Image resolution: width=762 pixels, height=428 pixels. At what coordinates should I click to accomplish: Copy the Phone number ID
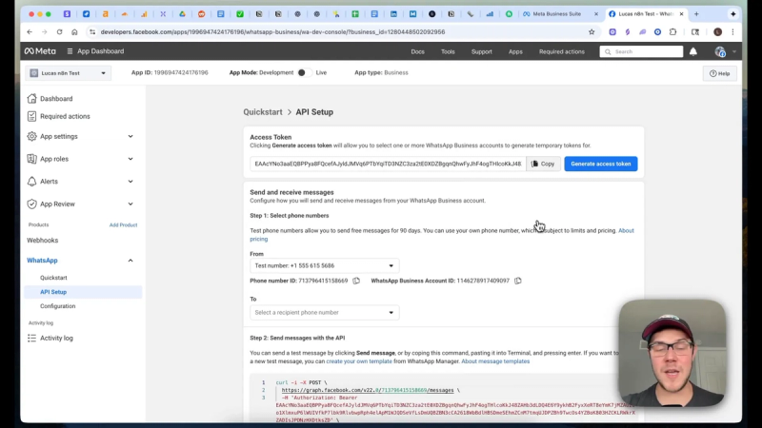[356, 281]
